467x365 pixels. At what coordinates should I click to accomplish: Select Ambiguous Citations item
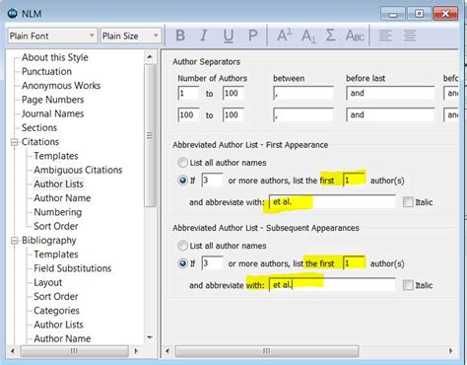click(x=78, y=170)
